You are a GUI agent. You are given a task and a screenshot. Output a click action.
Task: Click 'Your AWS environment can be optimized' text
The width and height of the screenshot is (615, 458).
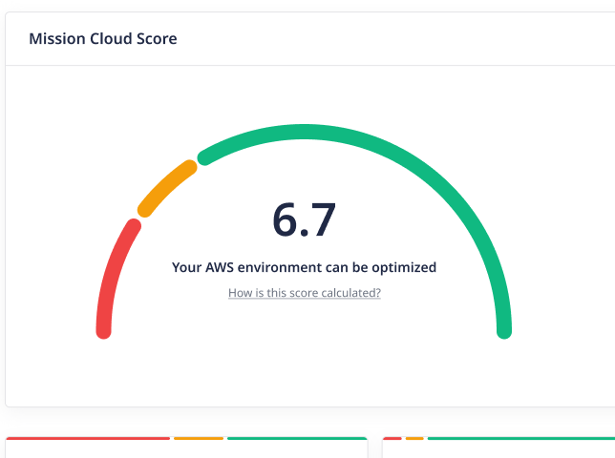(304, 267)
